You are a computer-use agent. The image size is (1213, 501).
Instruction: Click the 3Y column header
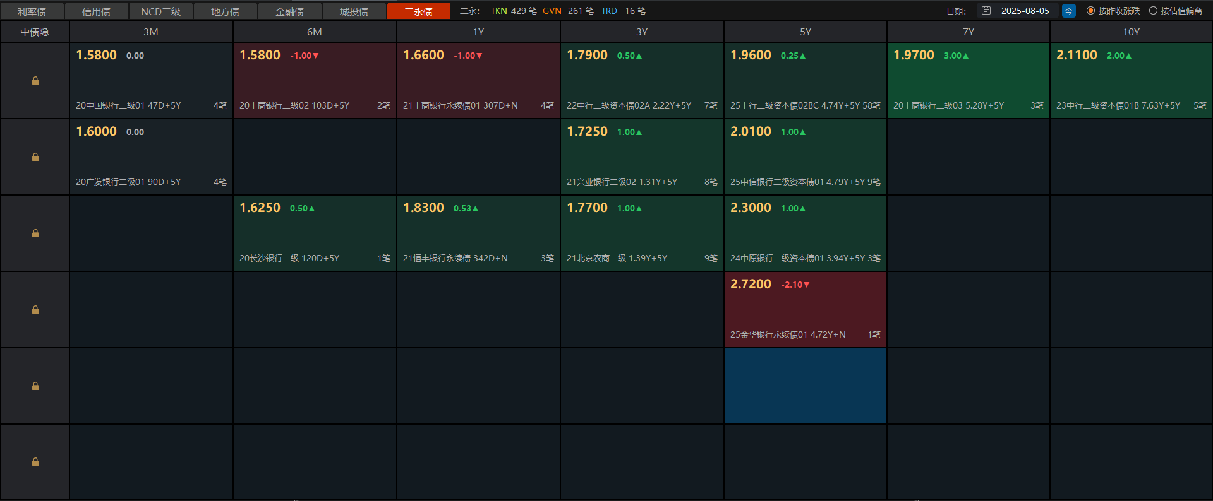point(642,32)
